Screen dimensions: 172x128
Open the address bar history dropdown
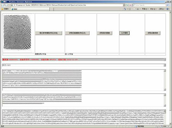point(124,5)
